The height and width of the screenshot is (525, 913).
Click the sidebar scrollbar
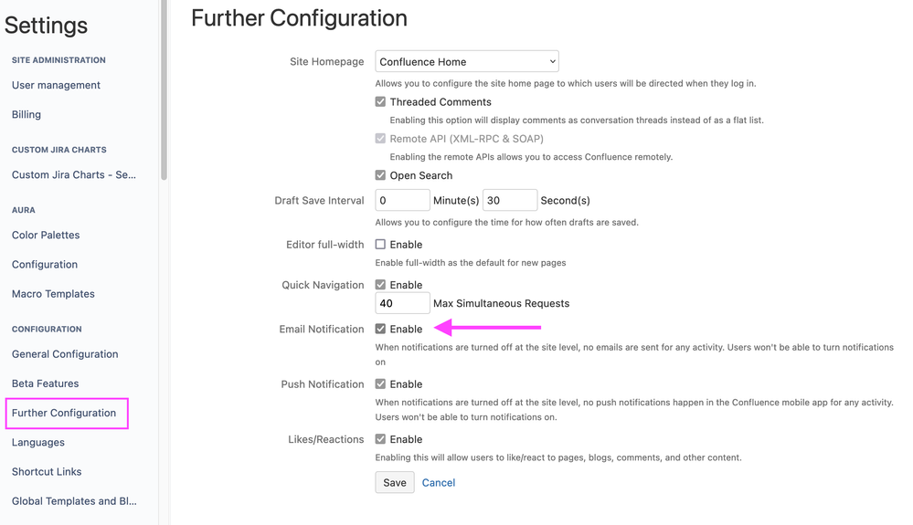164,91
